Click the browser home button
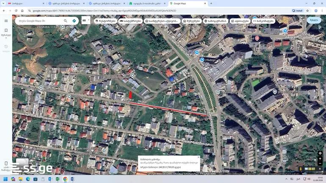326x183 pixels. 22,11
